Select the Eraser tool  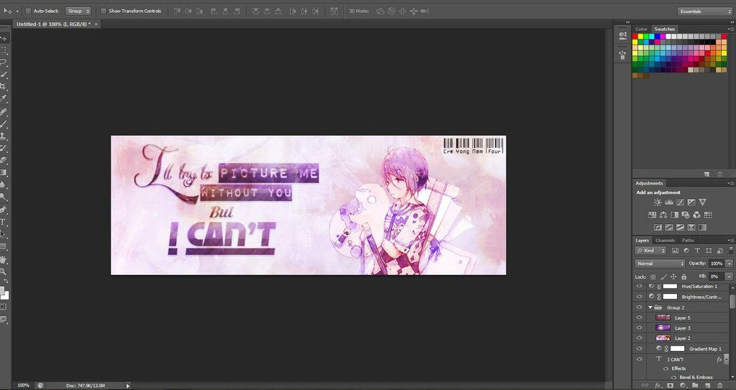[x=3, y=160]
